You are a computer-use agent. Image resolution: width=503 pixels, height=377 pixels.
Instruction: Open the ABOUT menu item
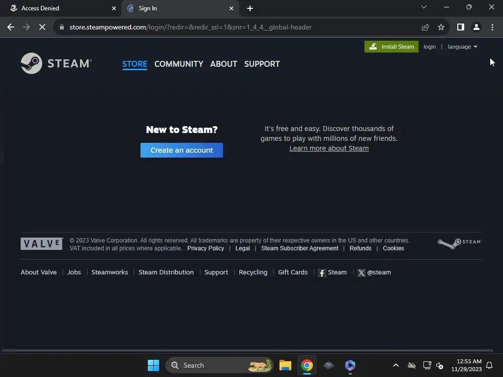(224, 64)
